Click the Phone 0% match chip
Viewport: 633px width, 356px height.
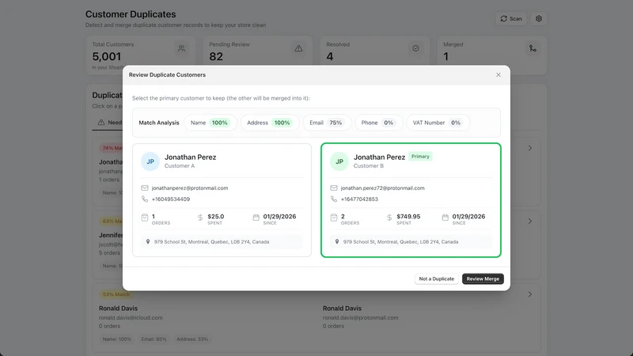378,123
